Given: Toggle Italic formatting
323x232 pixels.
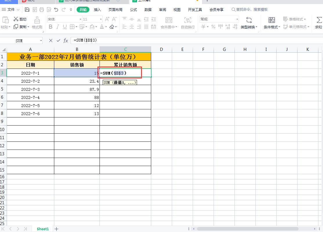Looking at the screenshot, I should point(58,27).
